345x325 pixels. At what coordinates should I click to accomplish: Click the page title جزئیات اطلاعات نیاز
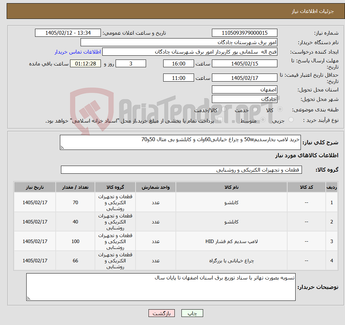[313, 11]
